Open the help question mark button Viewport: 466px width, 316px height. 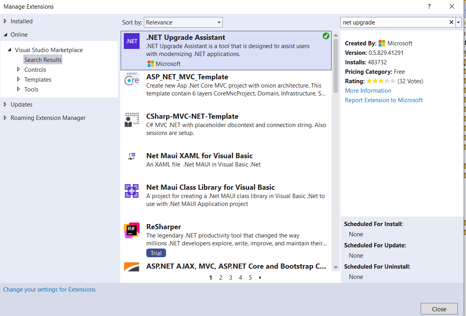[429, 7]
